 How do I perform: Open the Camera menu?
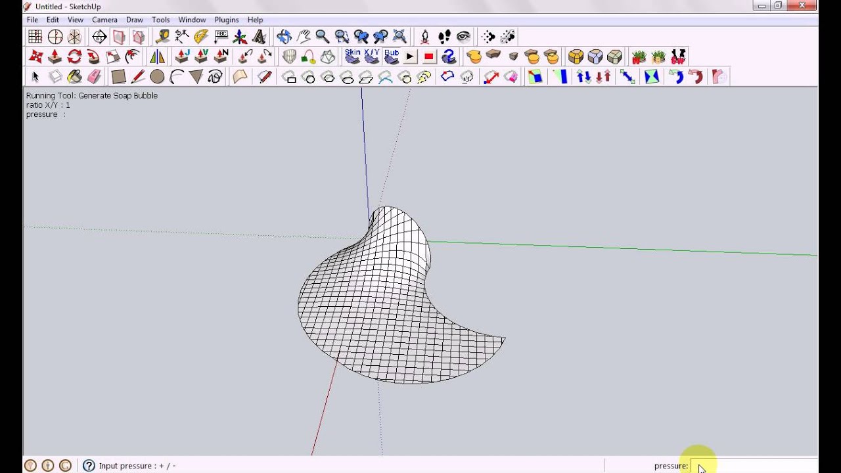point(104,20)
